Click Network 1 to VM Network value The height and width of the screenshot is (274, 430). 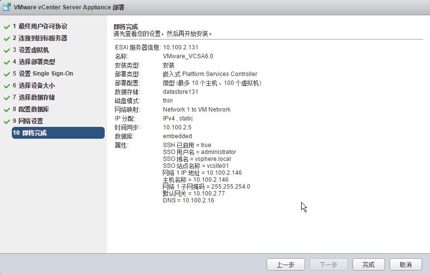pyautogui.click(x=196, y=110)
